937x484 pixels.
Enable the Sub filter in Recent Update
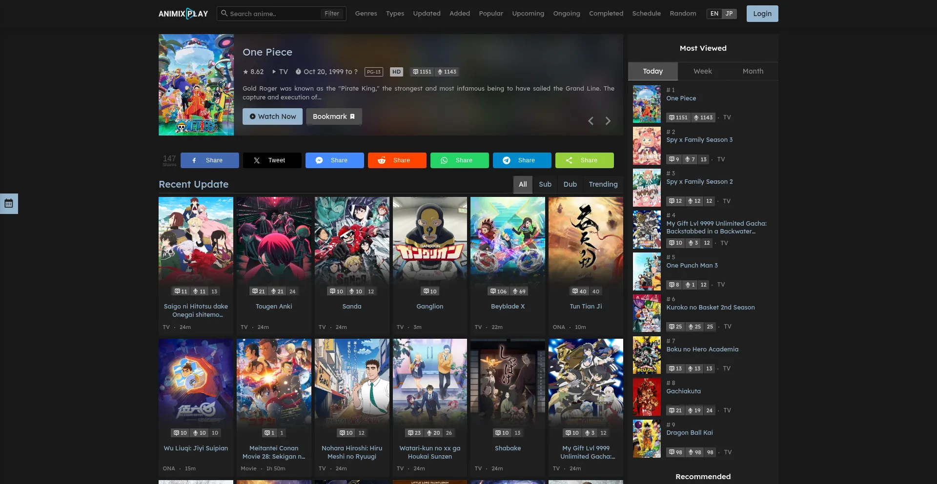pos(545,184)
